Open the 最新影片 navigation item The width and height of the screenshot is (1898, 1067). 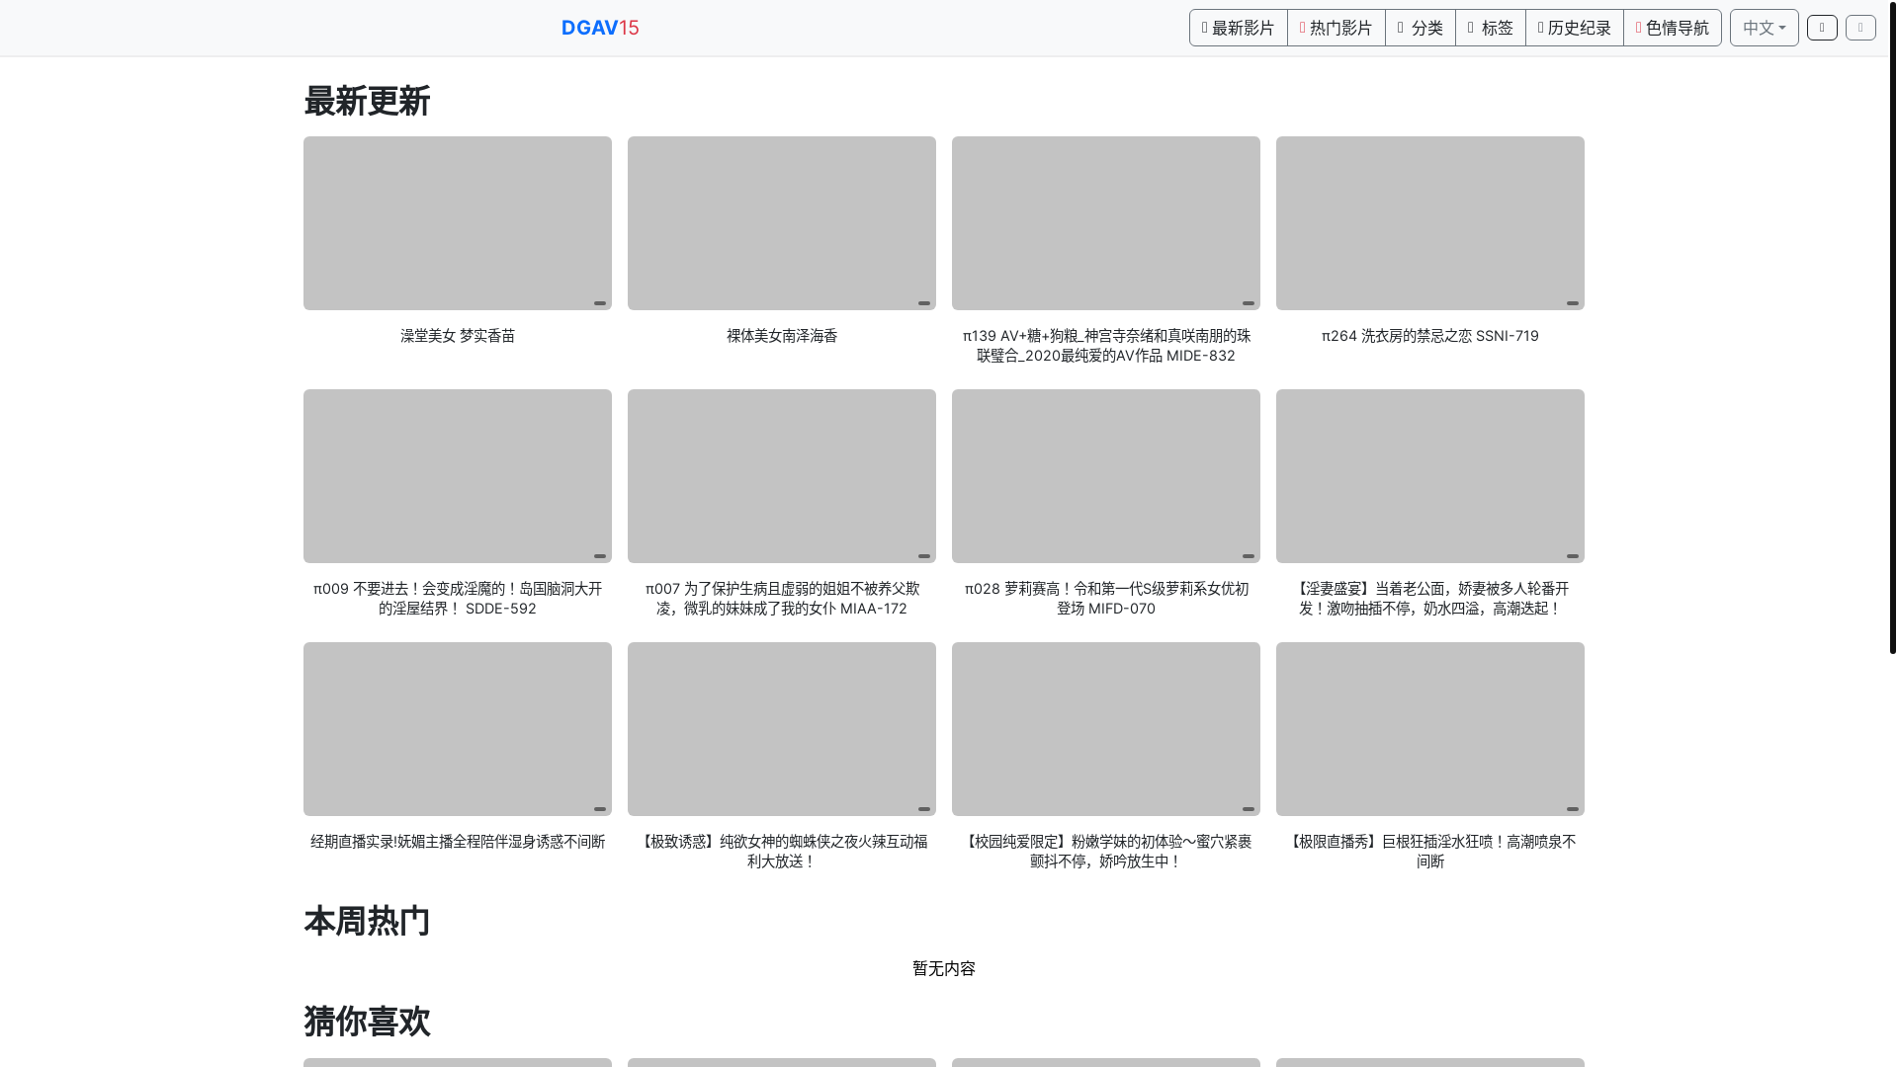pyautogui.click(x=1238, y=28)
